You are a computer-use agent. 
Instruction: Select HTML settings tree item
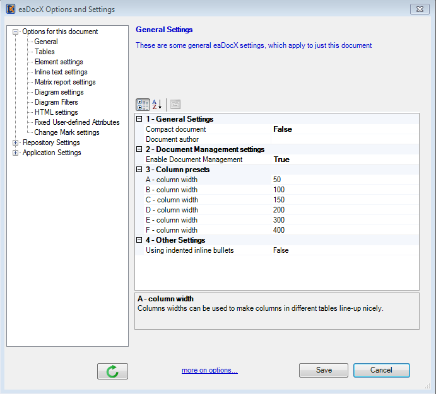point(56,112)
